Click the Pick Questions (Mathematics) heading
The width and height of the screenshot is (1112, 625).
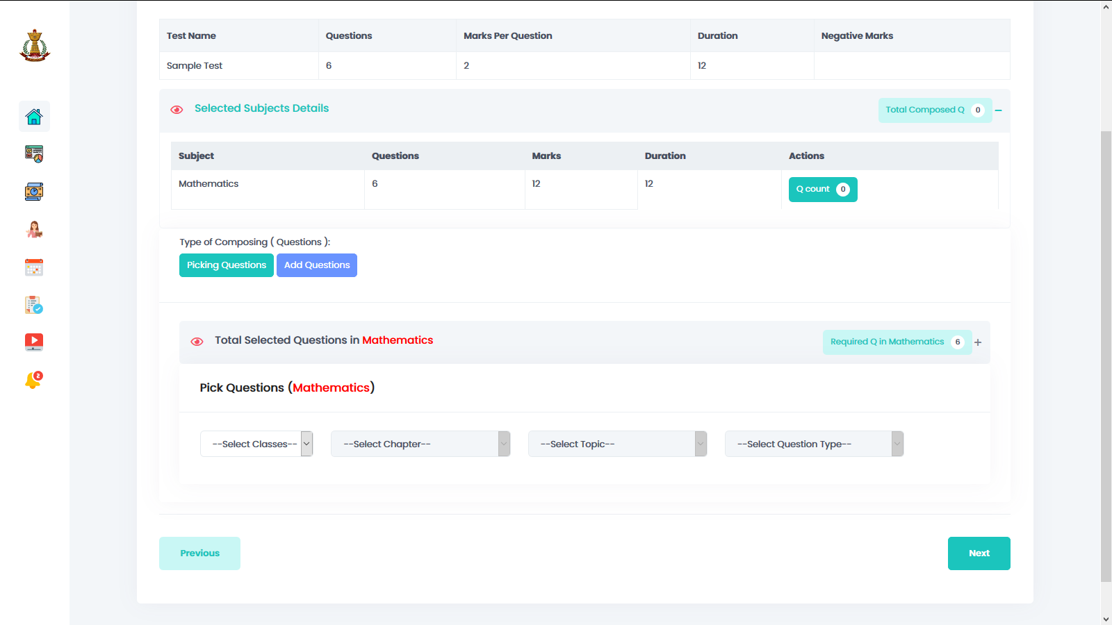point(287,387)
